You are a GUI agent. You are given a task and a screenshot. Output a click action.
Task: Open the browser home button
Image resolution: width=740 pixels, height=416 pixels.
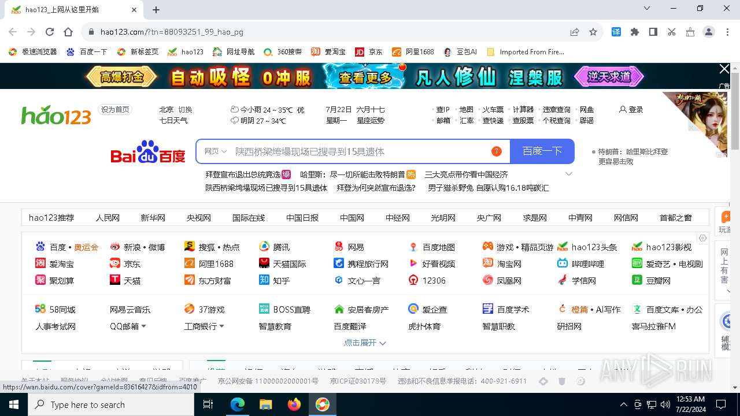click(x=68, y=32)
